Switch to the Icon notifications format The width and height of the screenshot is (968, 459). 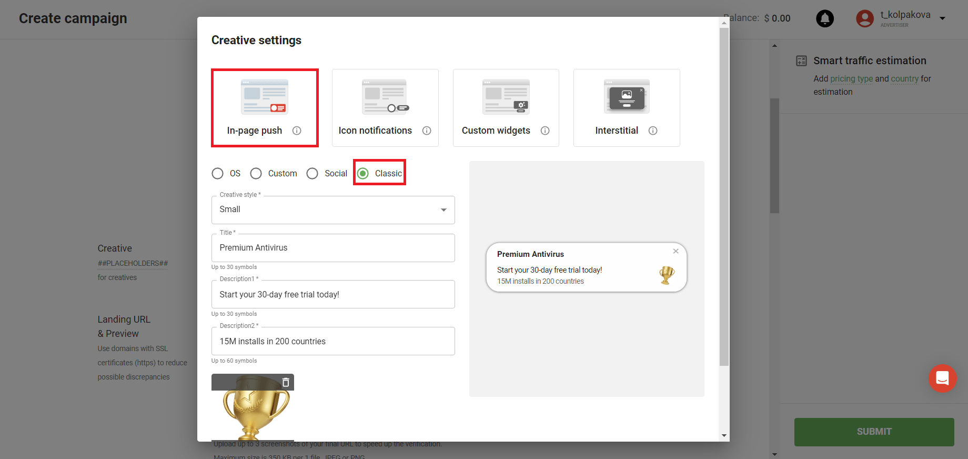tap(385, 107)
